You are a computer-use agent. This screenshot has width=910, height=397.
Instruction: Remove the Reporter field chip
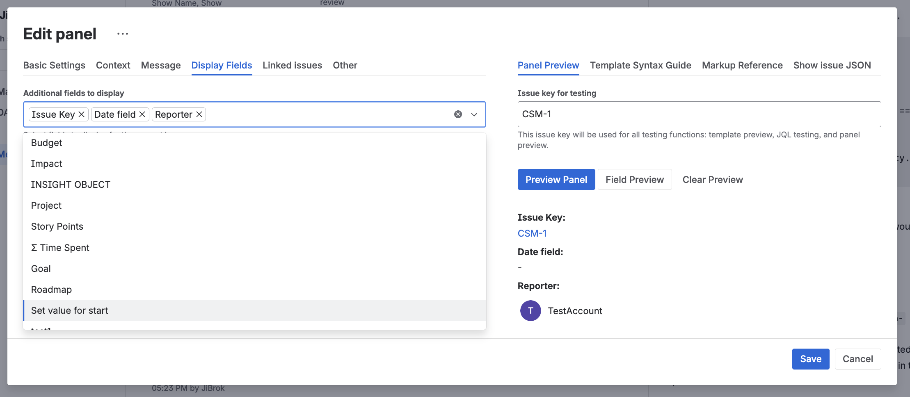pyautogui.click(x=199, y=114)
